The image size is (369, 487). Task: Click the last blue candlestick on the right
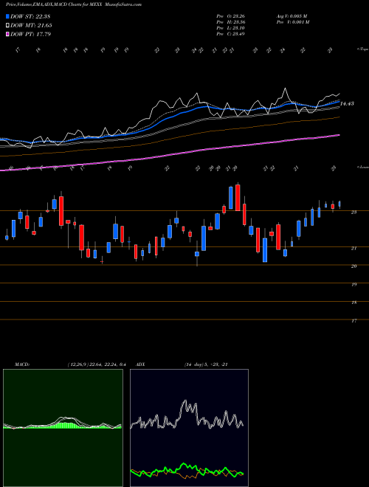(x=339, y=204)
